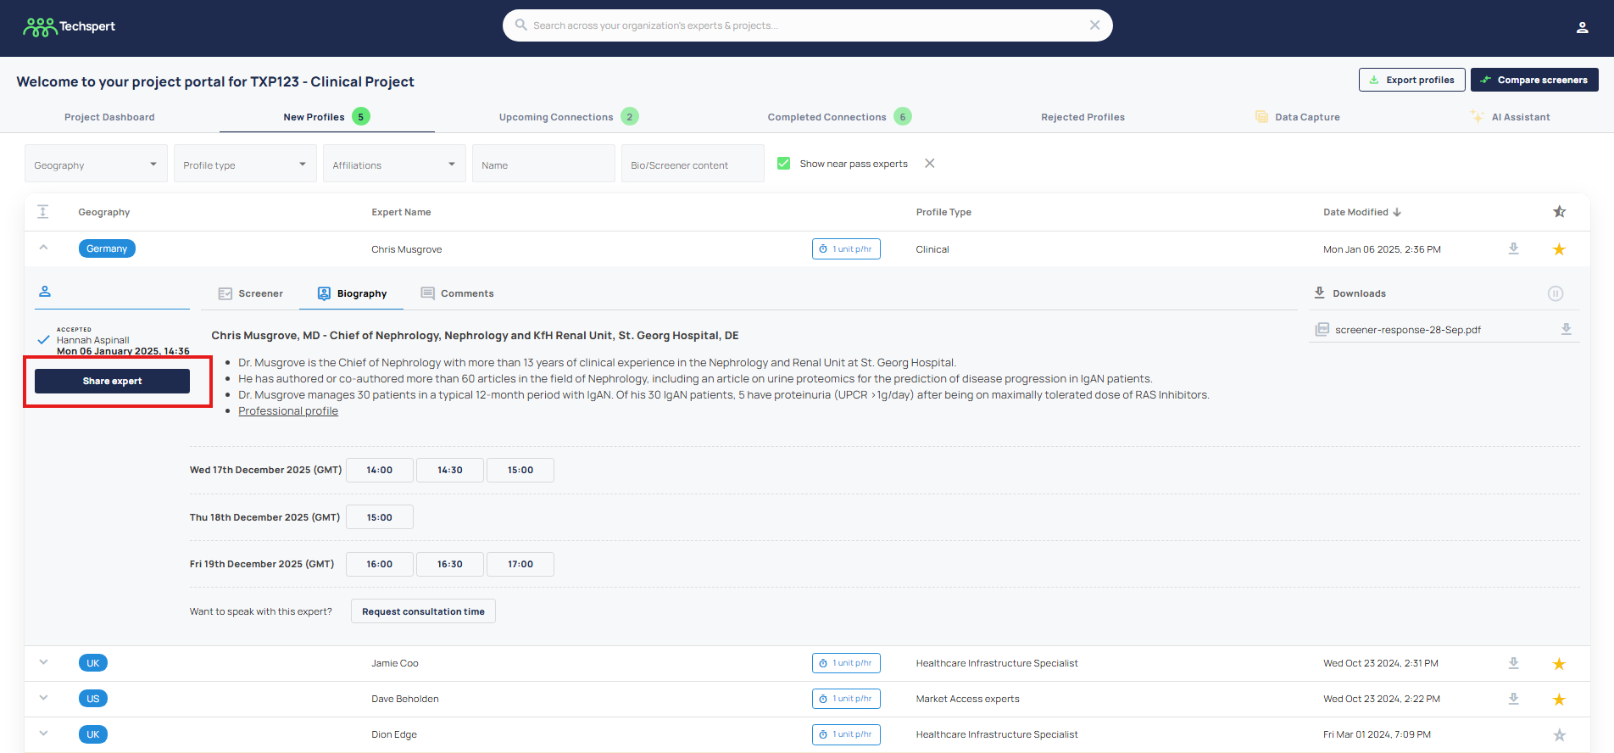Click the Bio/Screener content filter field
Image resolution: width=1614 pixels, height=753 pixels.
tap(693, 164)
